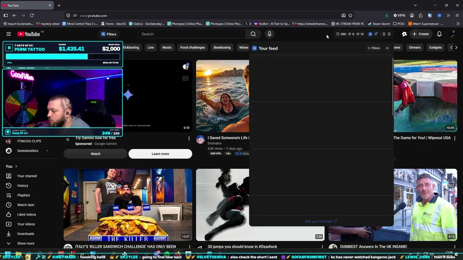Viewport: 463px width, 260px height.
Task: Submit search with the magnifying glass button
Action: click(x=253, y=34)
